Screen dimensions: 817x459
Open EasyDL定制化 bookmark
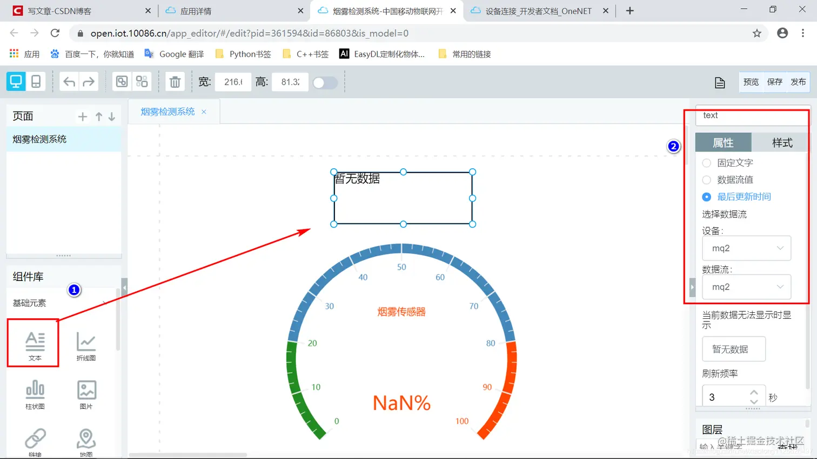382,54
